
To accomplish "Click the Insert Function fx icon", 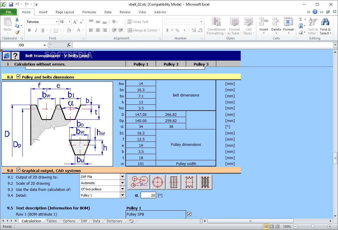I will [x=69, y=45].
